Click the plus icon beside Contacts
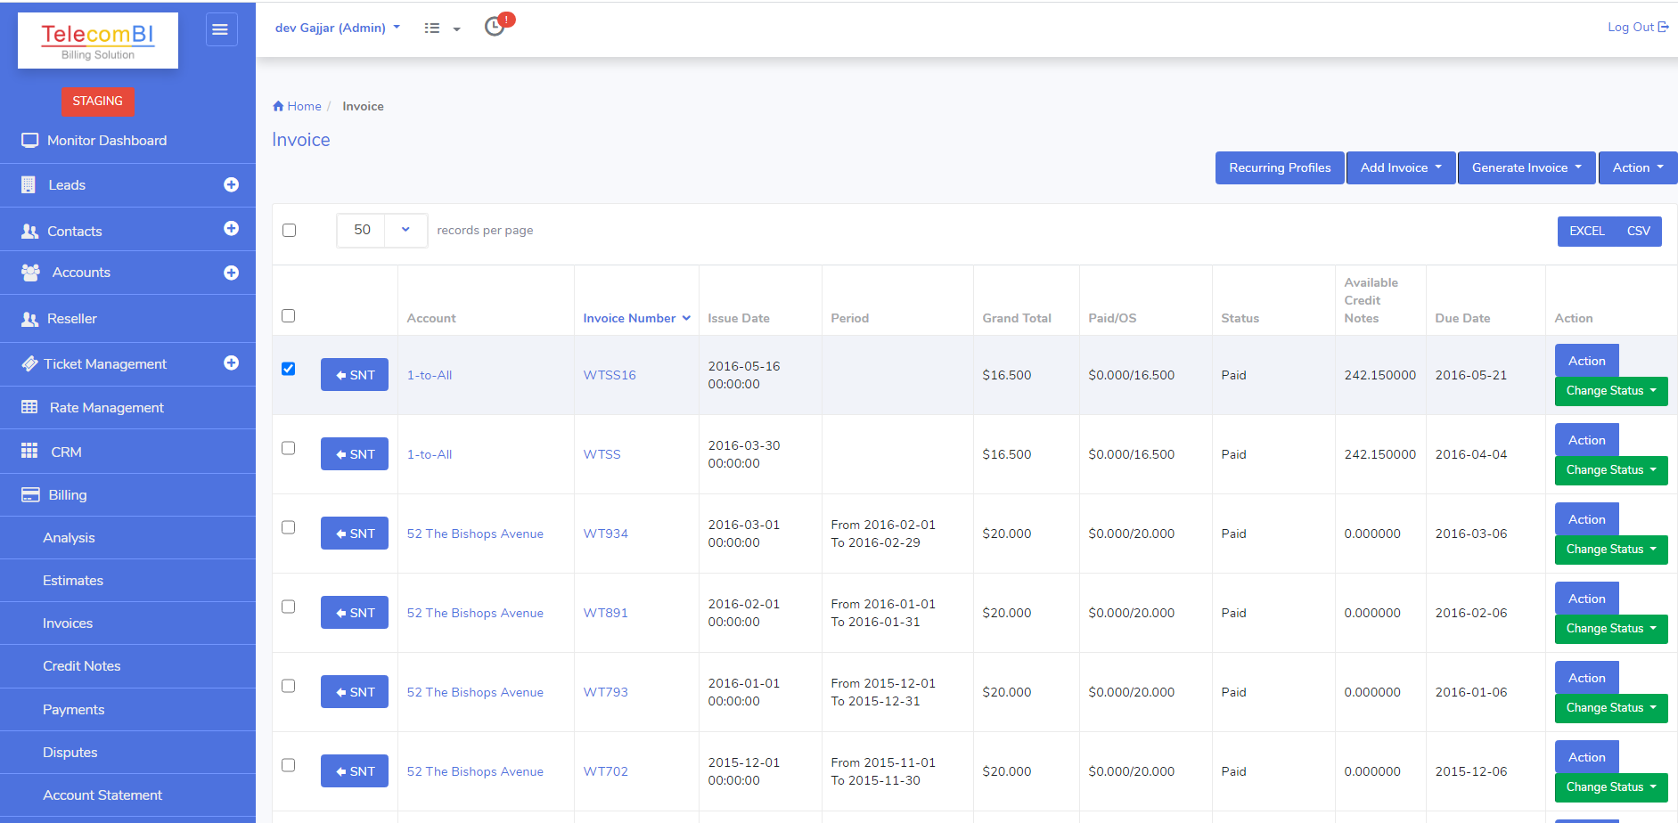Screen dimensions: 1678x823 [231, 229]
